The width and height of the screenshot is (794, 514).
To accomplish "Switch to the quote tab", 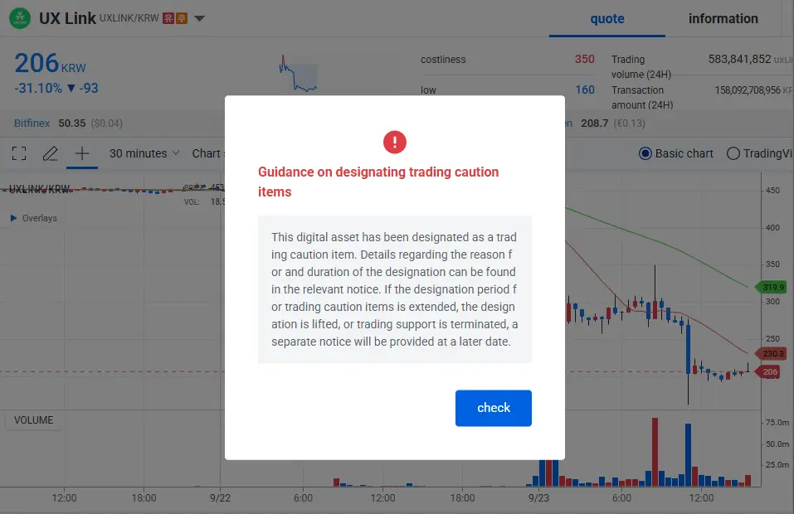I will click(606, 19).
